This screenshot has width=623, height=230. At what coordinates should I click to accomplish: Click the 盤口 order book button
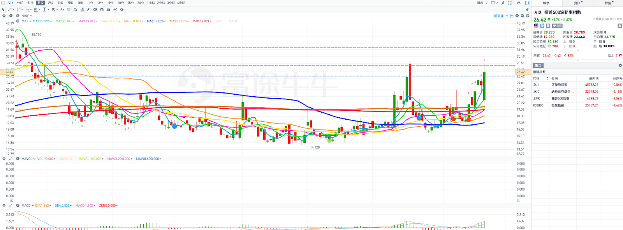coord(538,65)
